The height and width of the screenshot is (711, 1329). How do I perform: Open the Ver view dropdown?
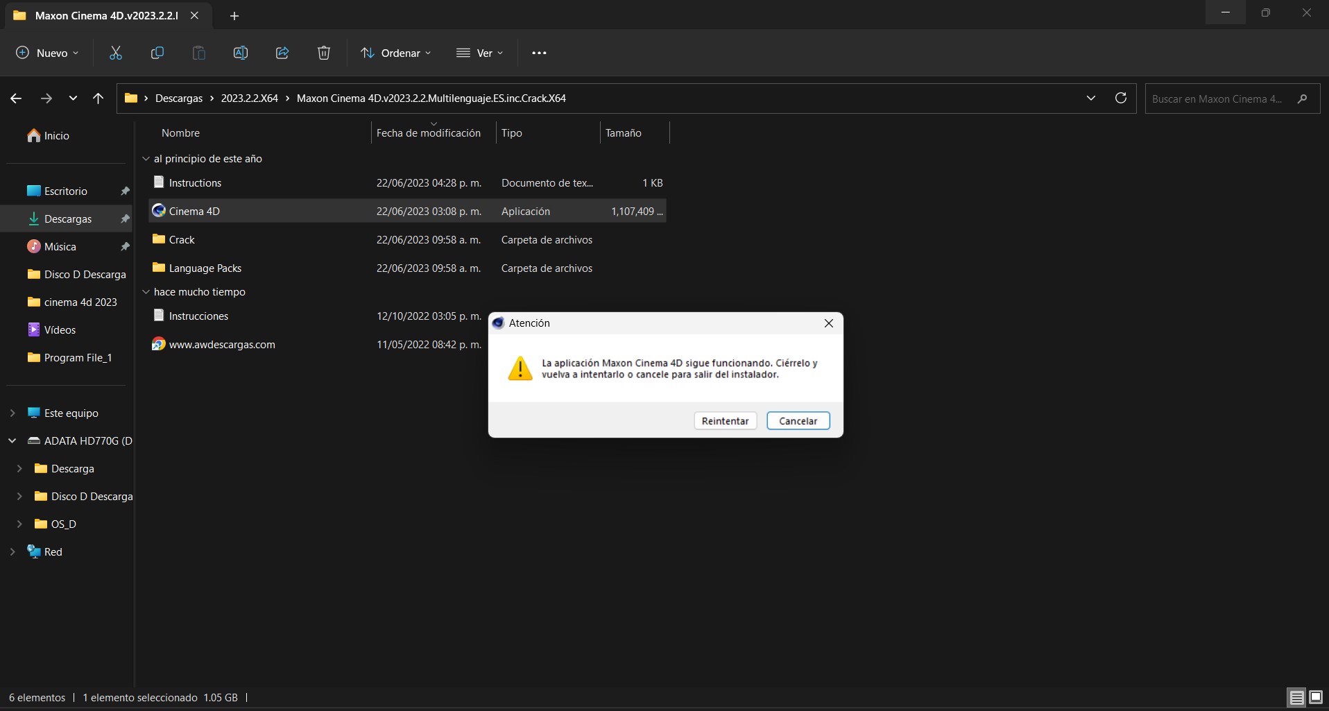(479, 53)
